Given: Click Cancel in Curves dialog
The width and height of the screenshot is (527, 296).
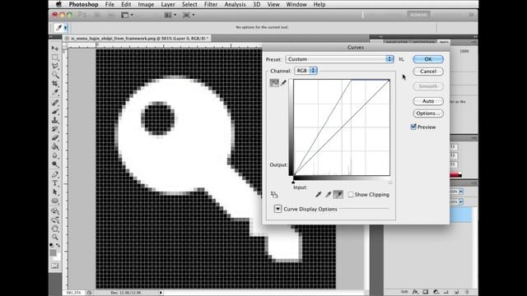Looking at the screenshot, I should click(x=428, y=72).
